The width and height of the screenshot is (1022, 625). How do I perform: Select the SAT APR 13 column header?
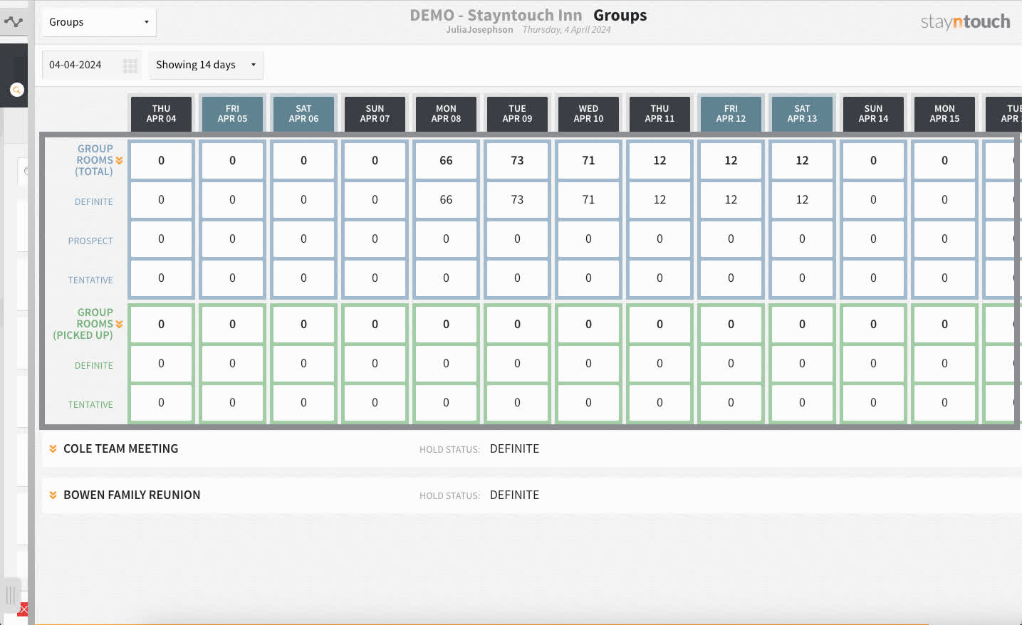click(x=802, y=114)
